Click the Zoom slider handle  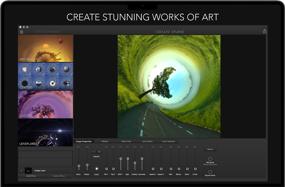[79, 166]
